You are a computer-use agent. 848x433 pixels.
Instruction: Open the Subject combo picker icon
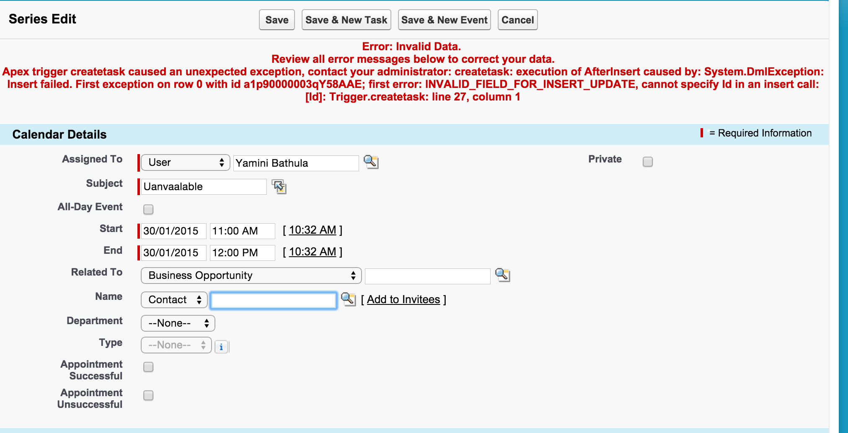(x=279, y=187)
